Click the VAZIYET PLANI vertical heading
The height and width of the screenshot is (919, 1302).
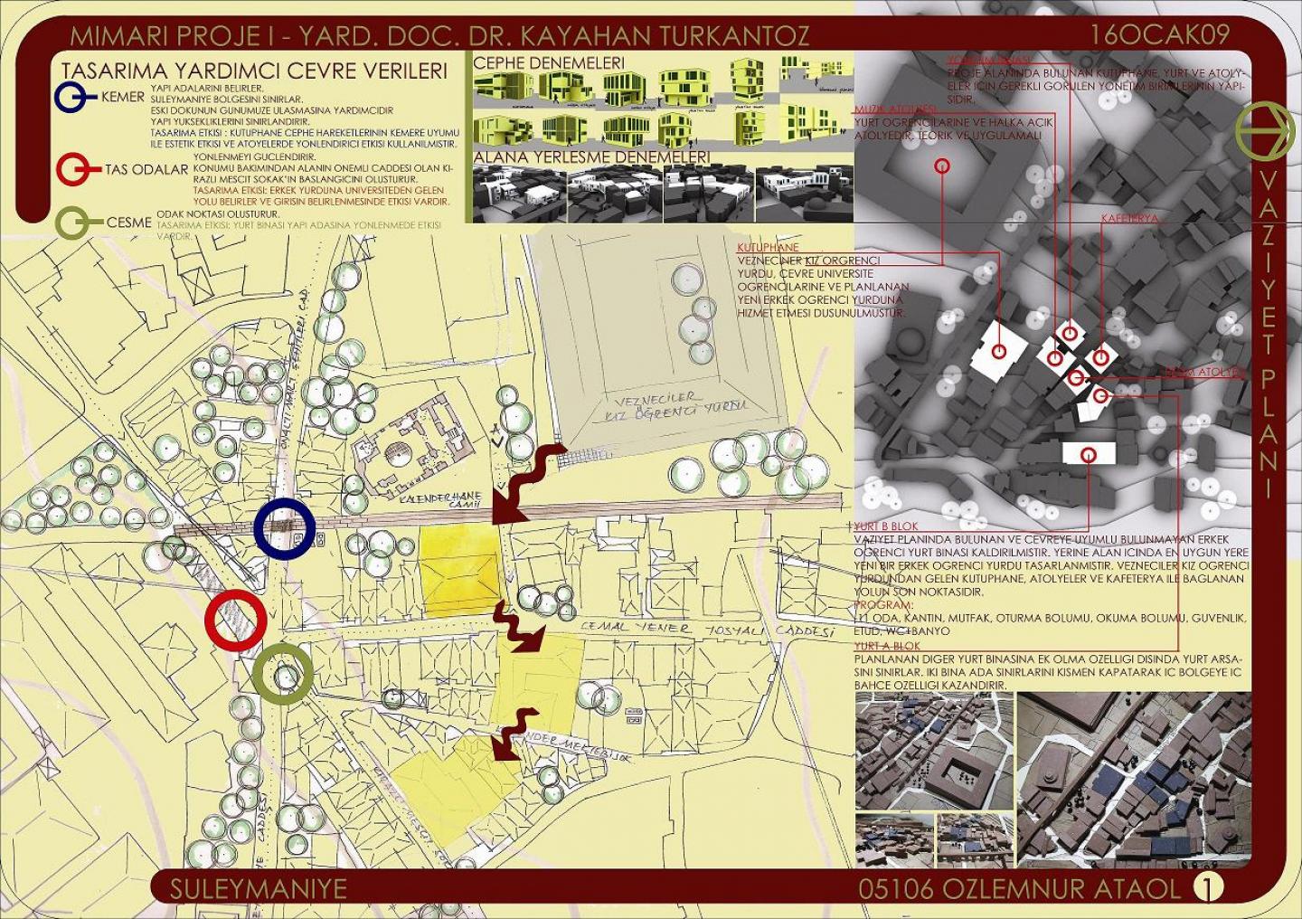click(1266, 335)
